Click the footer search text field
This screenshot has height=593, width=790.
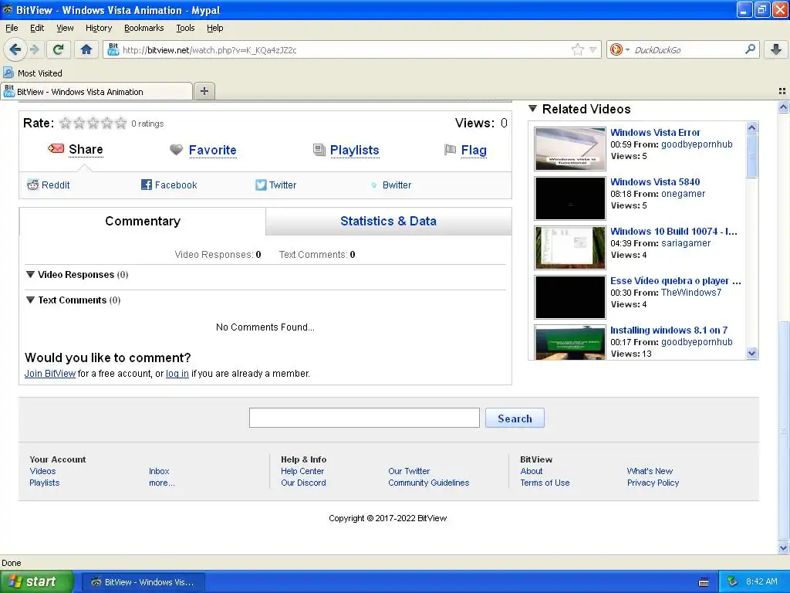click(x=364, y=418)
